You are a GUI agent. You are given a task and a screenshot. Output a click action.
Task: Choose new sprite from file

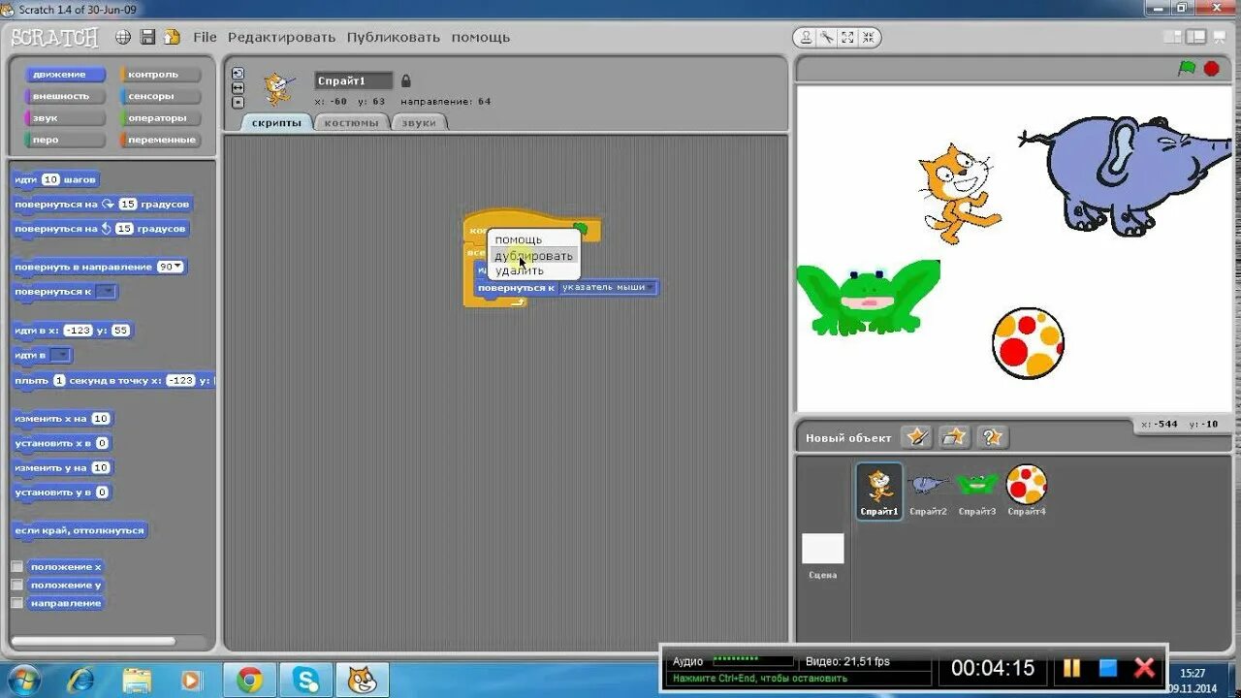tap(955, 437)
